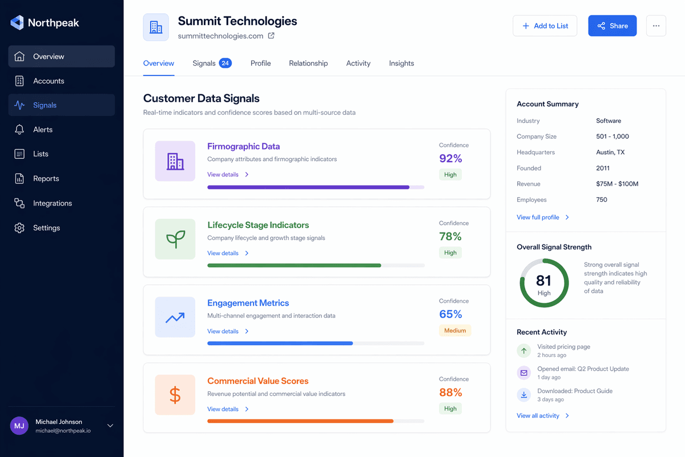This screenshot has width=685, height=457.
Task: Open the external link icon beside summittechnologies.com
Action: pos(271,36)
